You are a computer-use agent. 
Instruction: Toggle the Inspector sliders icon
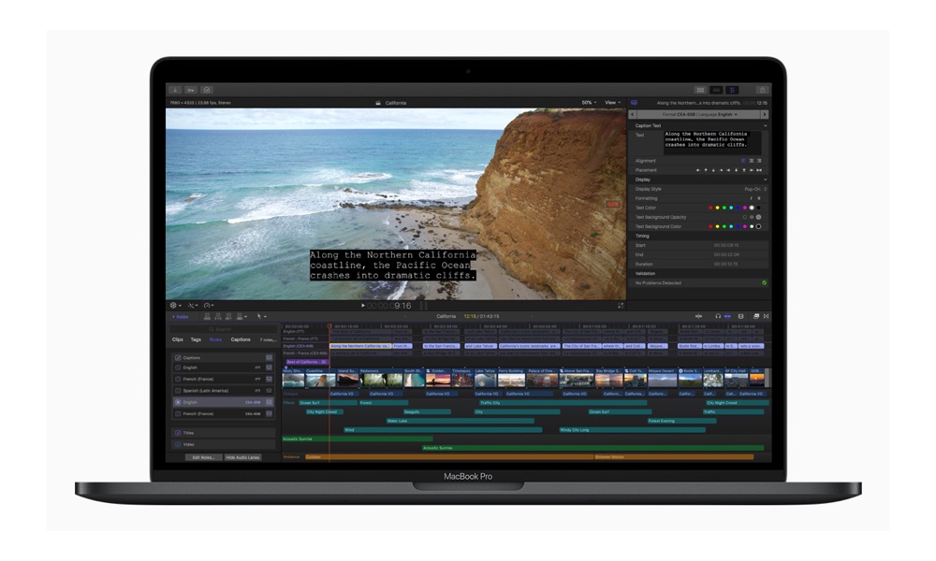coord(732,90)
